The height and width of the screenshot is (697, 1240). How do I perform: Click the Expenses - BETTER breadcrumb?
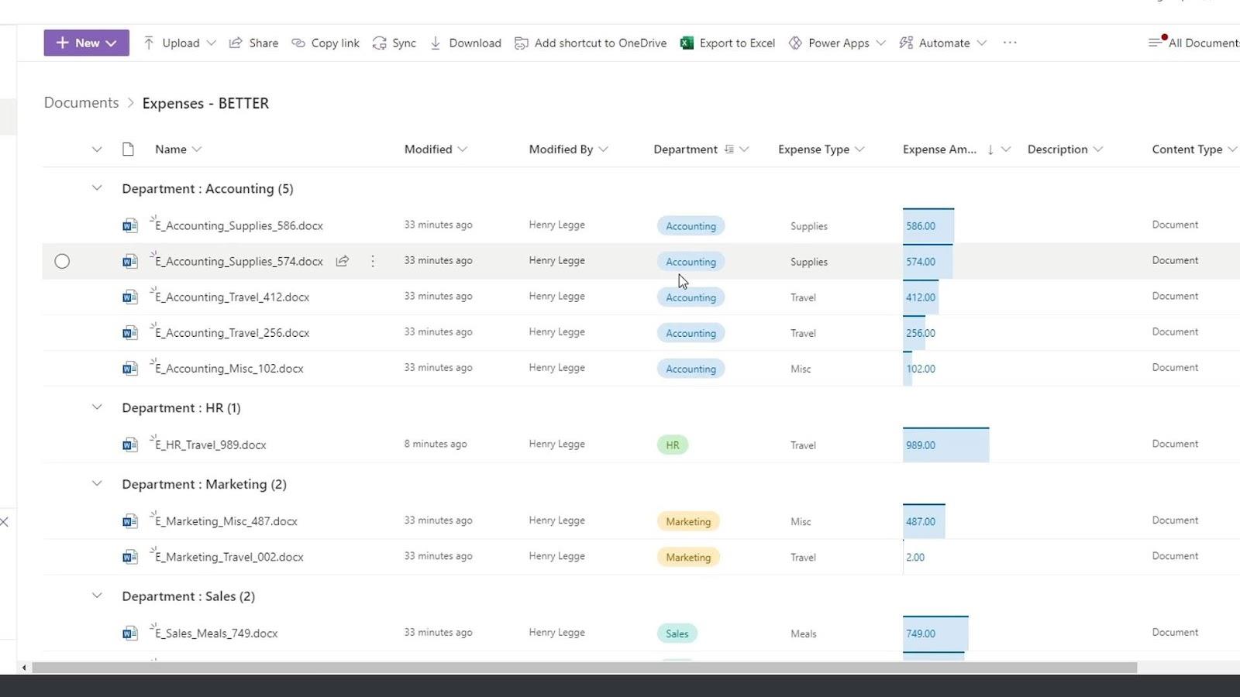coord(205,103)
